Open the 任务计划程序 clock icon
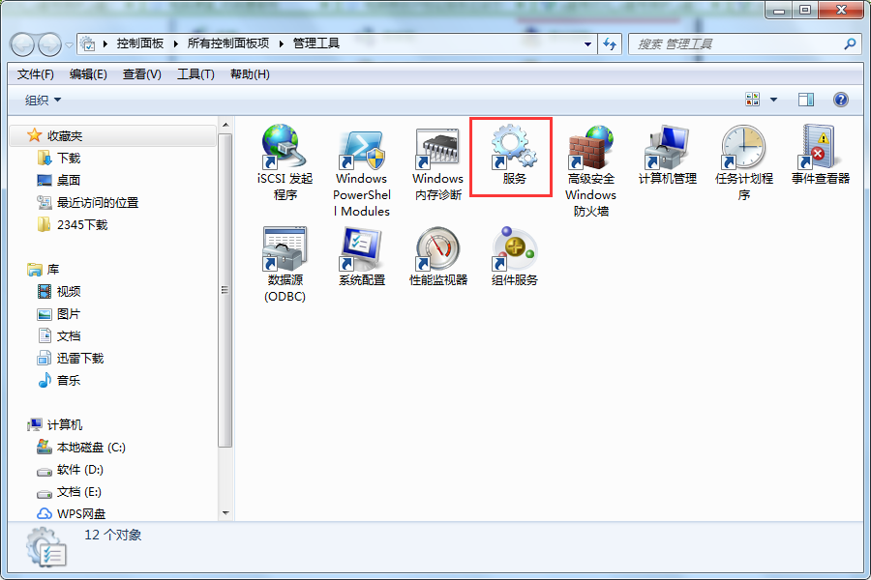The width and height of the screenshot is (871, 580). coord(743,148)
